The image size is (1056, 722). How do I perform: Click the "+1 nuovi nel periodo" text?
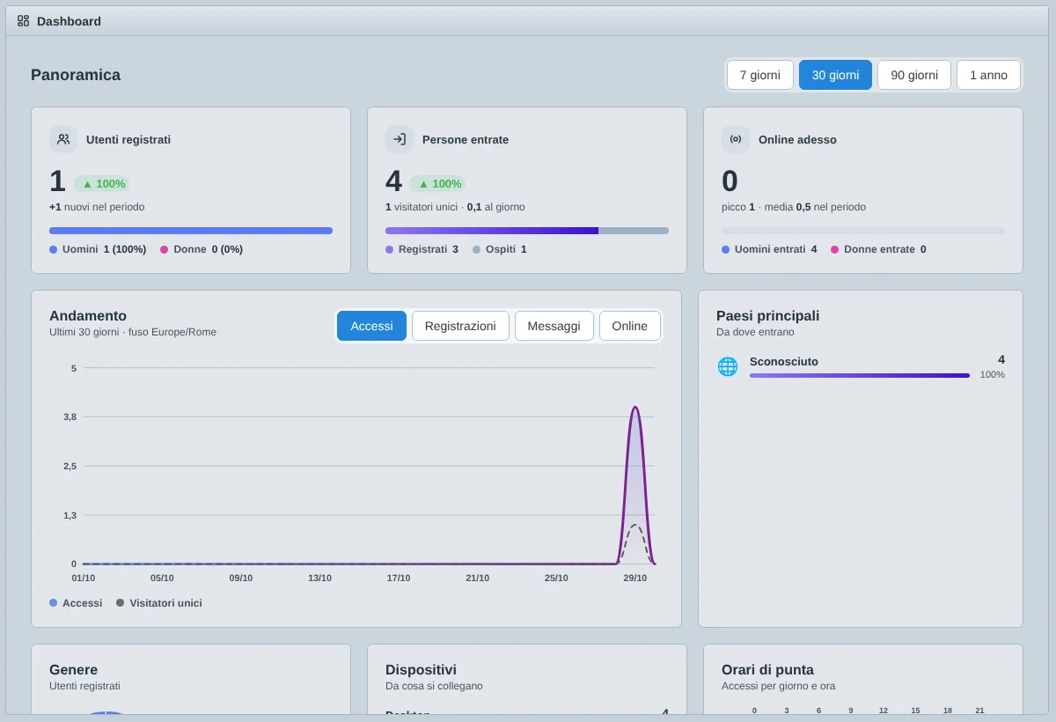[x=97, y=207]
